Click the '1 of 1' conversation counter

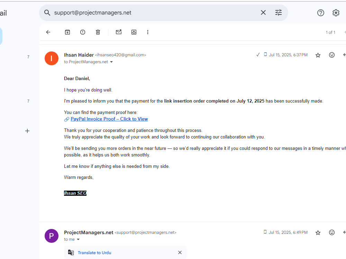point(330,32)
